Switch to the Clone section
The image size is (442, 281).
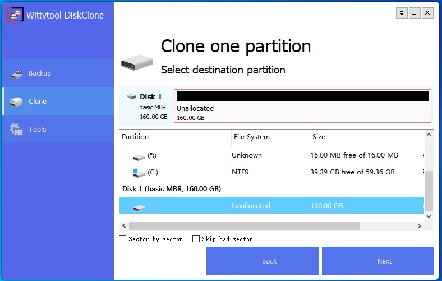pyautogui.click(x=58, y=101)
